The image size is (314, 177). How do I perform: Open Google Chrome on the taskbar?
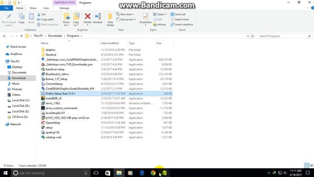tap(153, 173)
